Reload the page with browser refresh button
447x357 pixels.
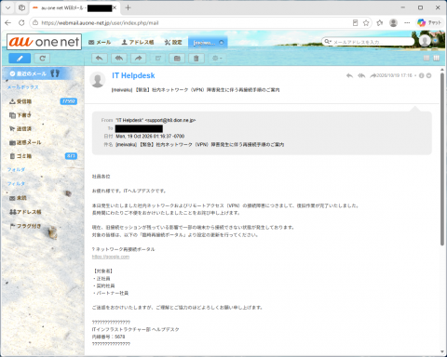click(21, 22)
